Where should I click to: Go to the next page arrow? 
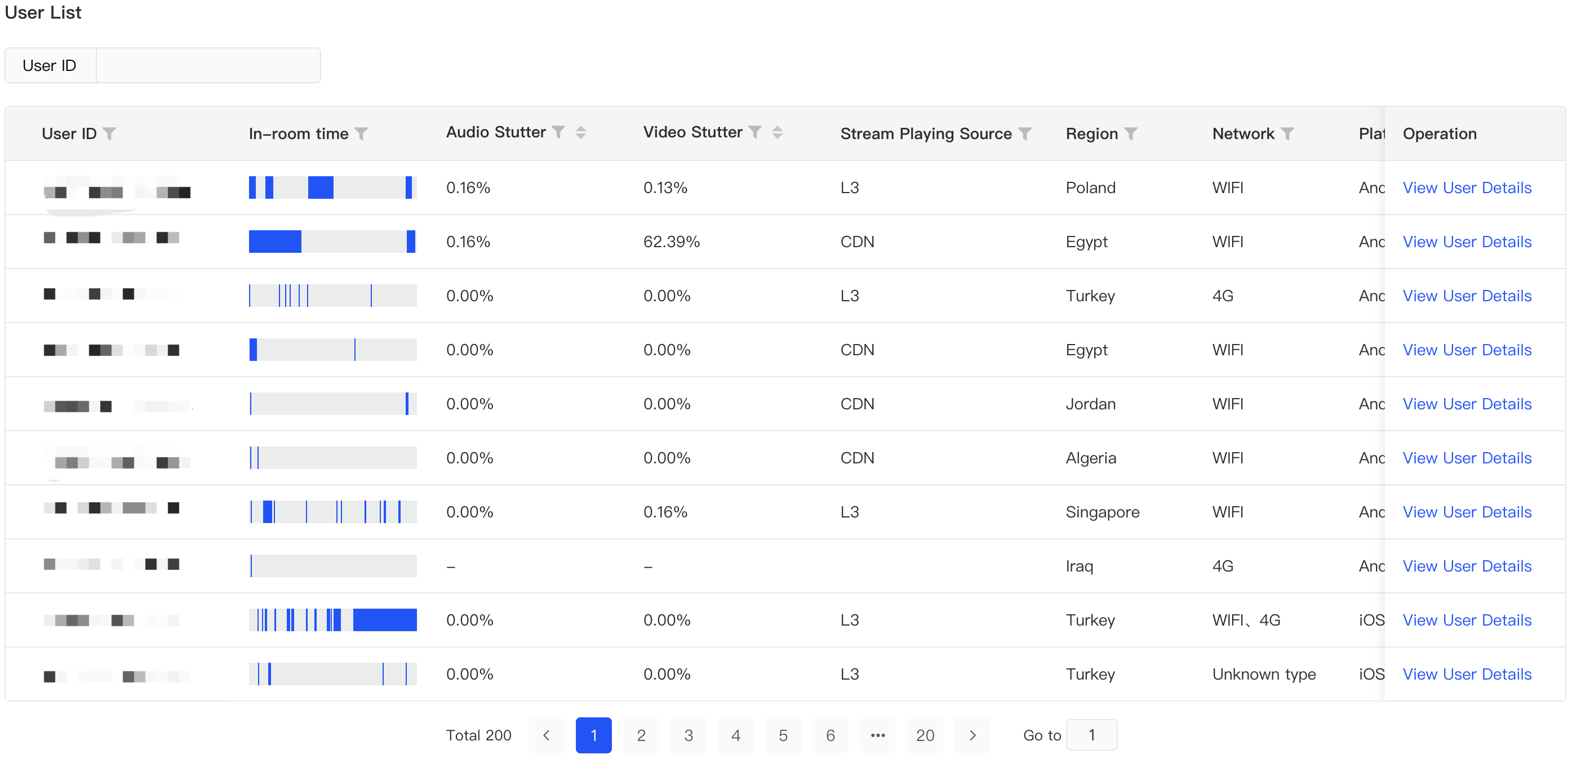[x=972, y=735]
